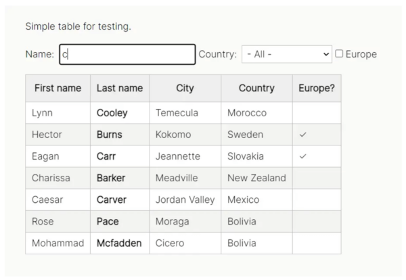Click the Last name column header
Viewport: 406px width, 280px height.
pos(120,88)
